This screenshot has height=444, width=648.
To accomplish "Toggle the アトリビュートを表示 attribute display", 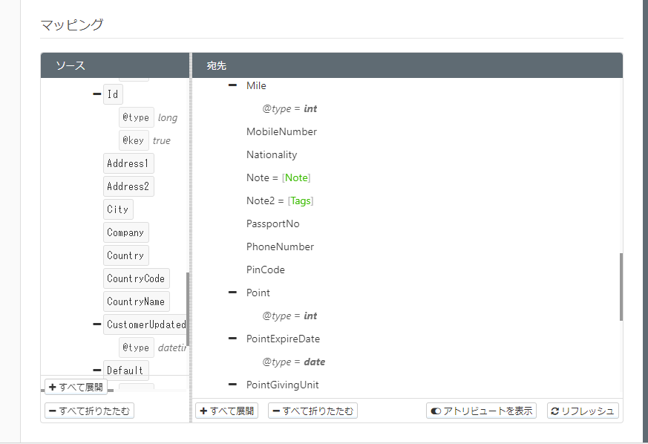I will click(481, 411).
